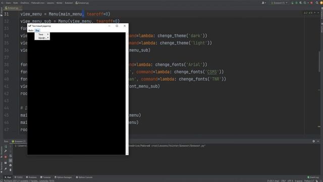Pin the current Run tab
Screen dimensions: 323x182
pyautogui.click(x=6, y=169)
